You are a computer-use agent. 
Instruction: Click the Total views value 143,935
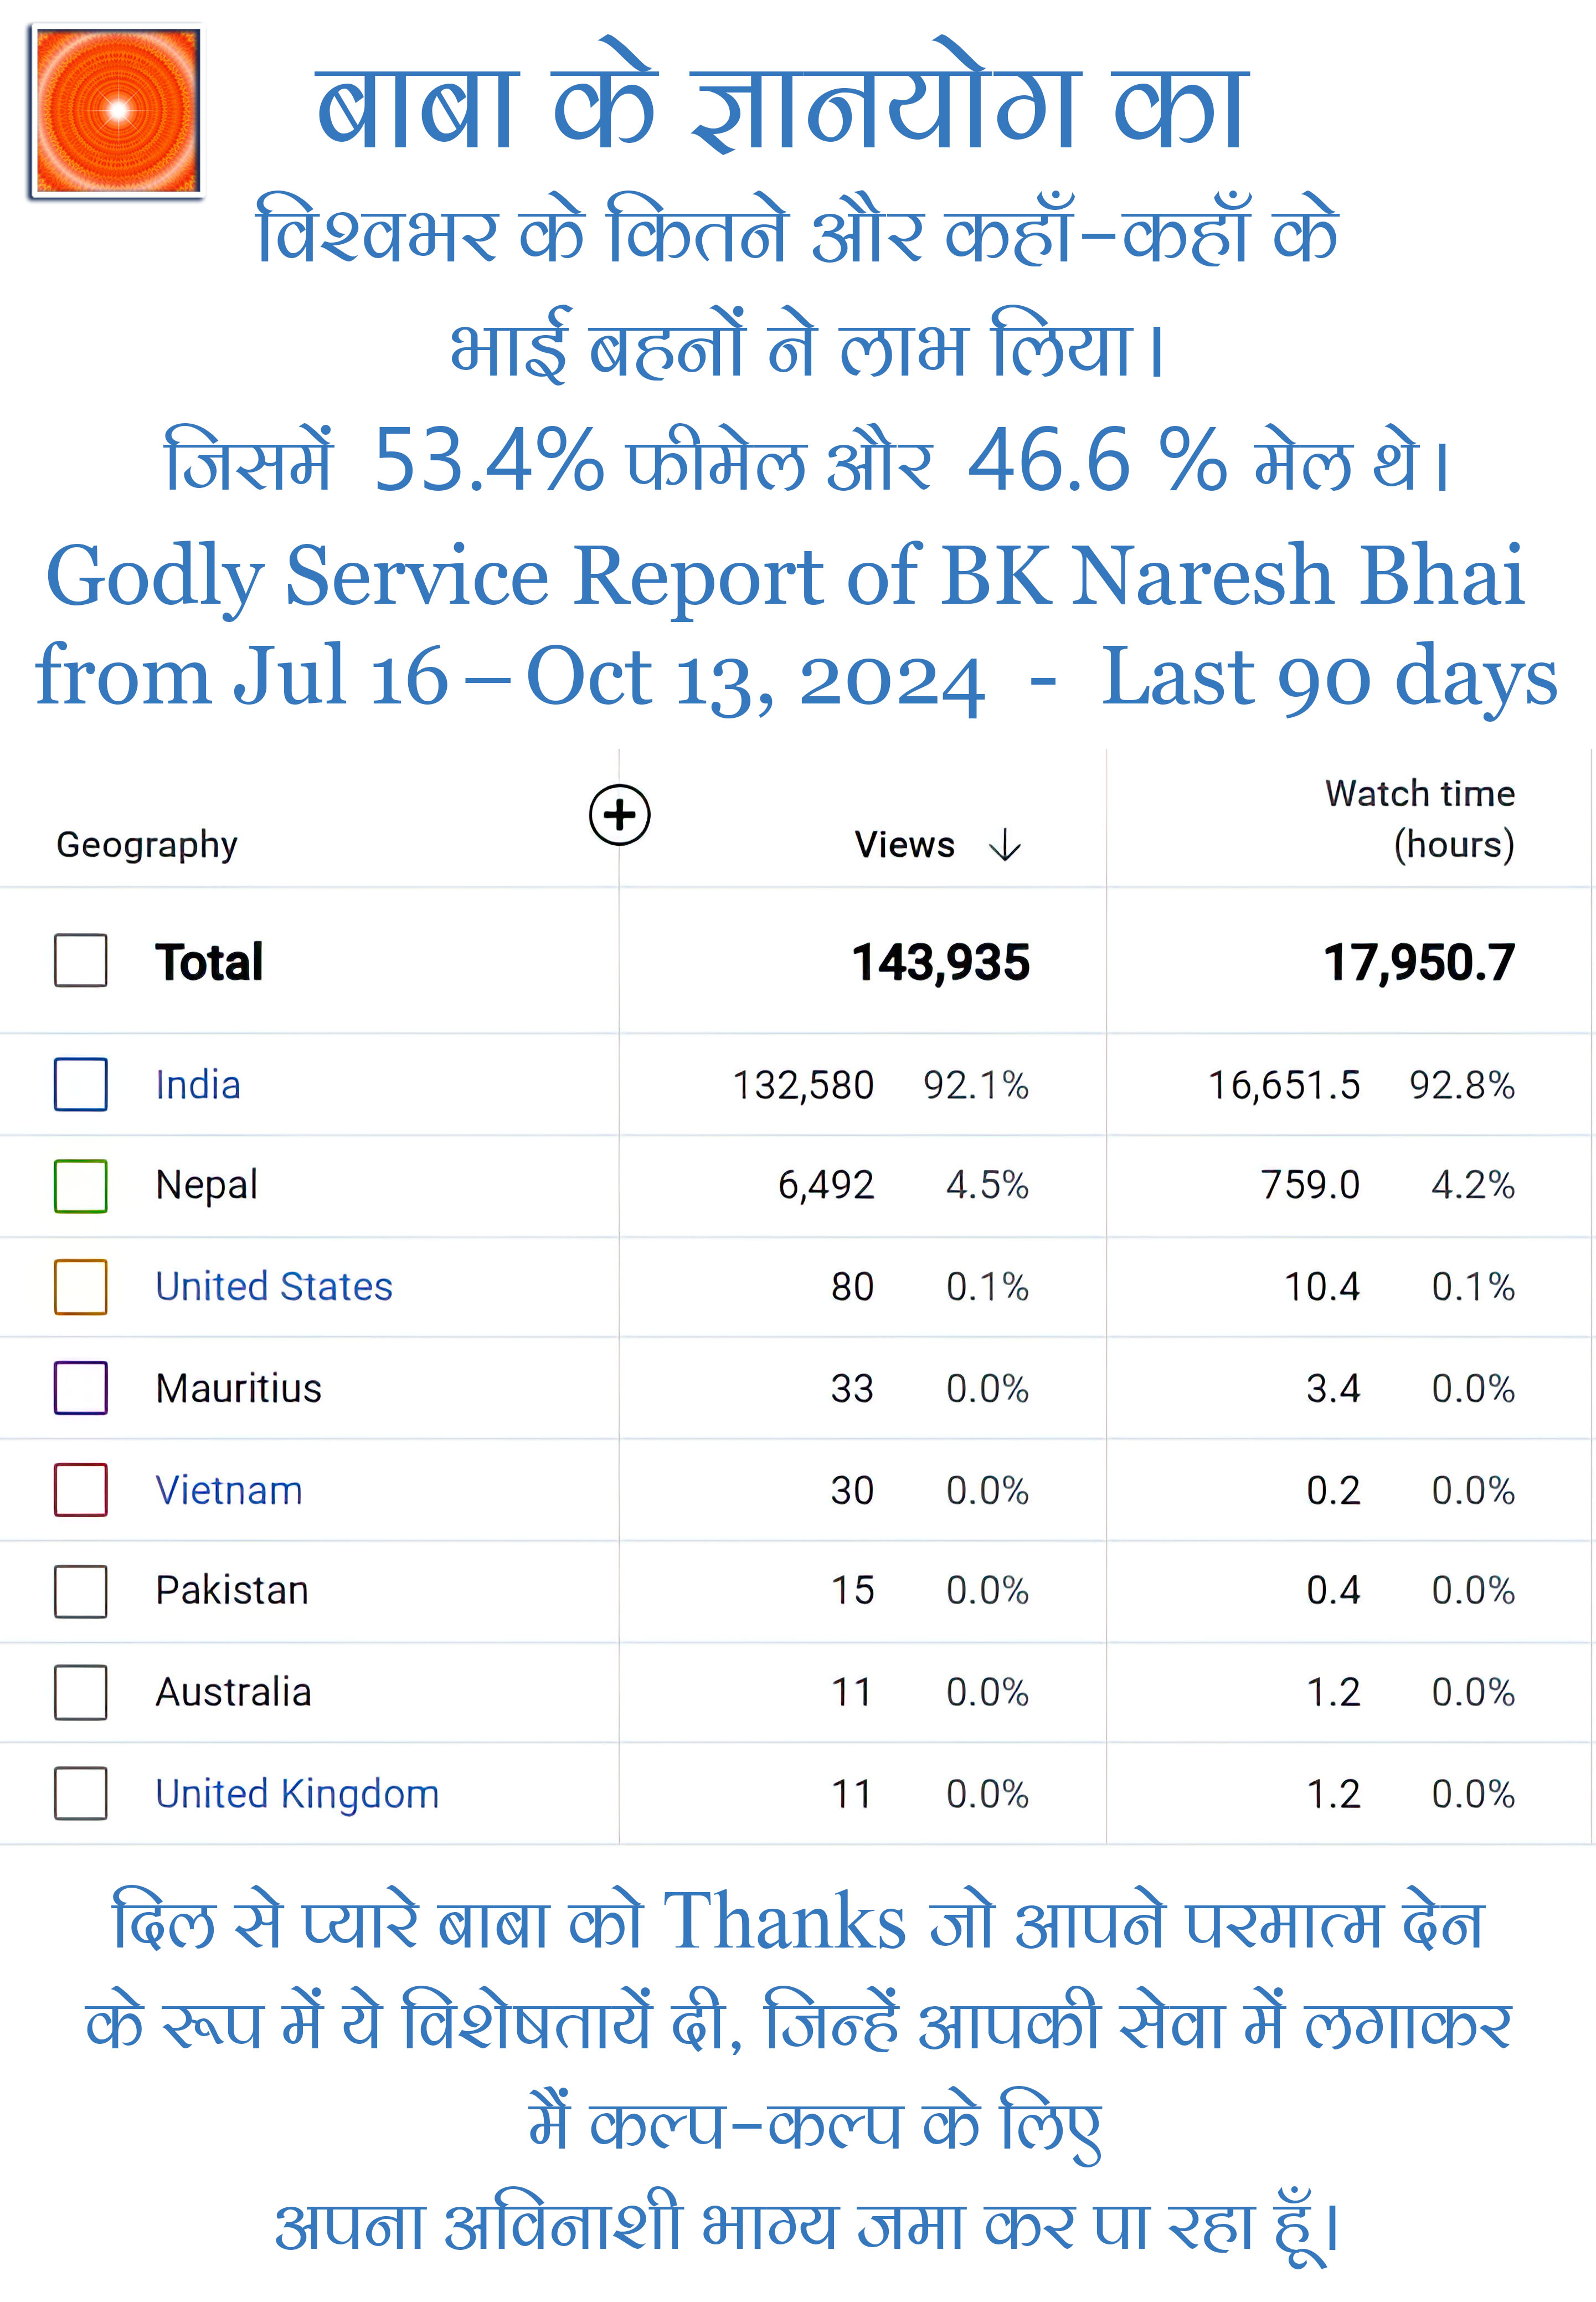coord(940,962)
